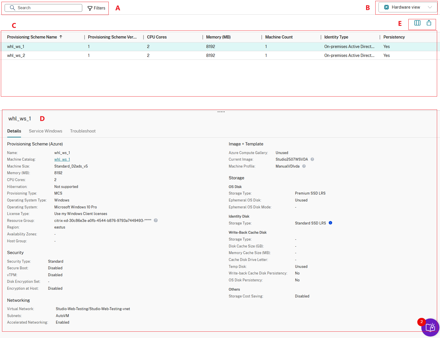Click the column settings icon above the table

pos(417,23)
